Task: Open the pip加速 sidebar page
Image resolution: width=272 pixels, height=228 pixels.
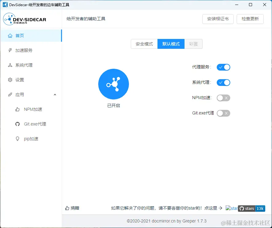Action: point(31,139)
